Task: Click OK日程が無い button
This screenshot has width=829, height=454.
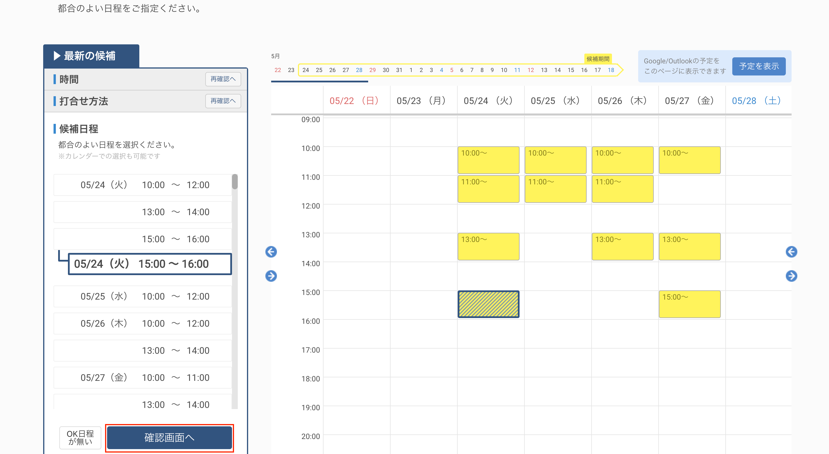Action: point(80,438)
